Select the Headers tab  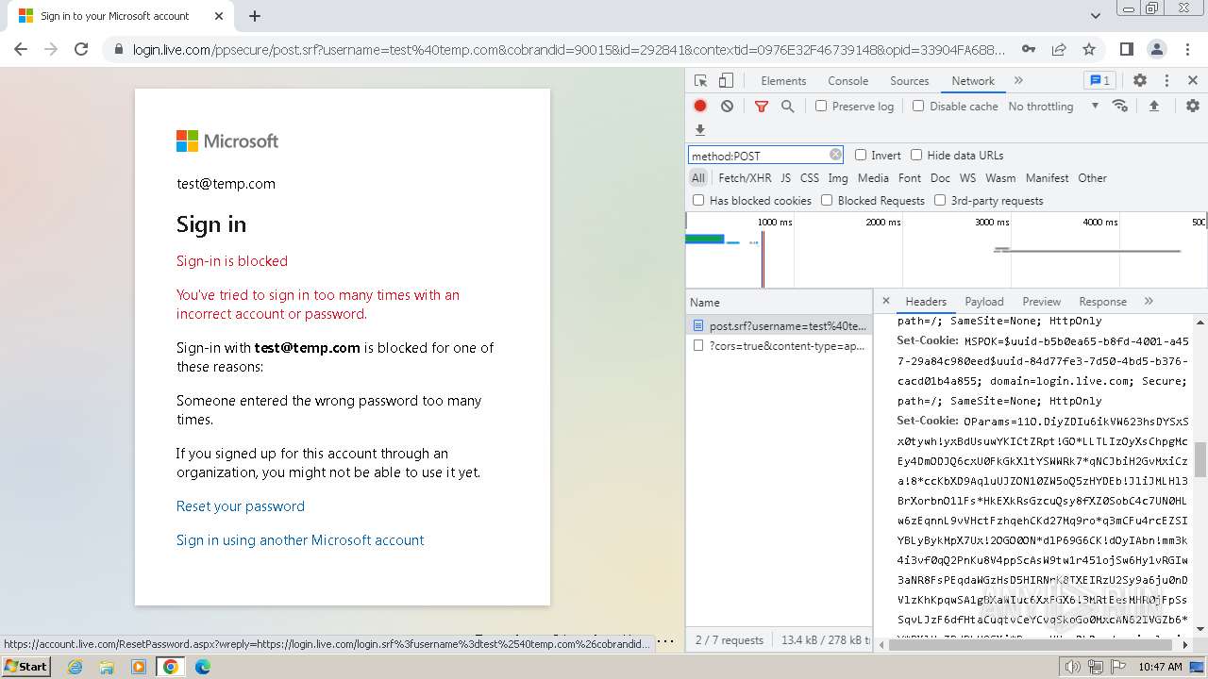click(x=926, y=302)
